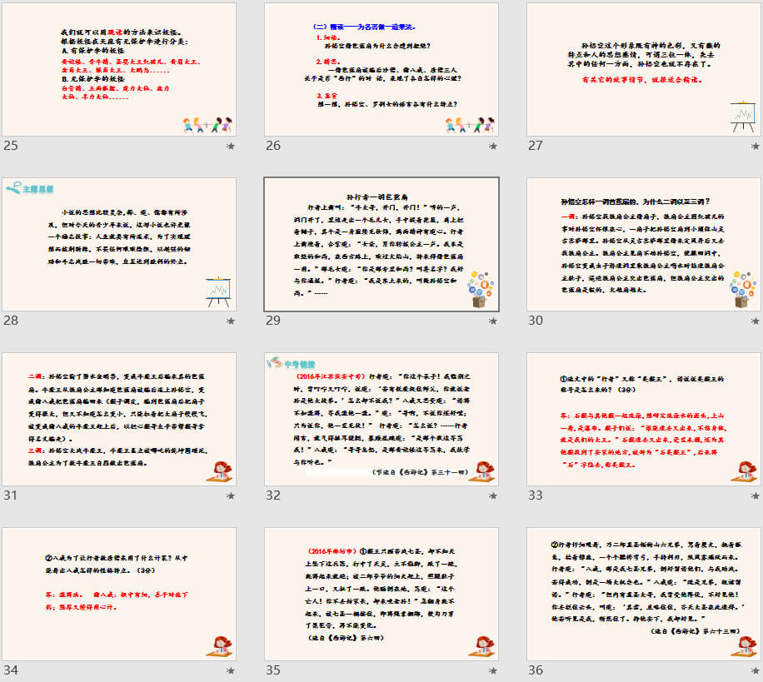This screenshot has width=763, height=682.
Task: Click the slide number label "29"
Action: pyautogui.click(x=273, y=321)
